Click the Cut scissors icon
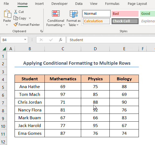Screen dimensions: 155x145 point(16,12)
